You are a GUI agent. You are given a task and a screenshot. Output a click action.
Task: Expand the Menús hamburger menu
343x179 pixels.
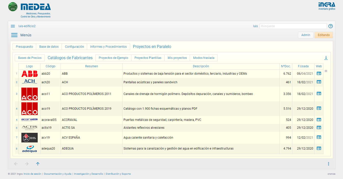pyautogui.click(x=14, y=35)
